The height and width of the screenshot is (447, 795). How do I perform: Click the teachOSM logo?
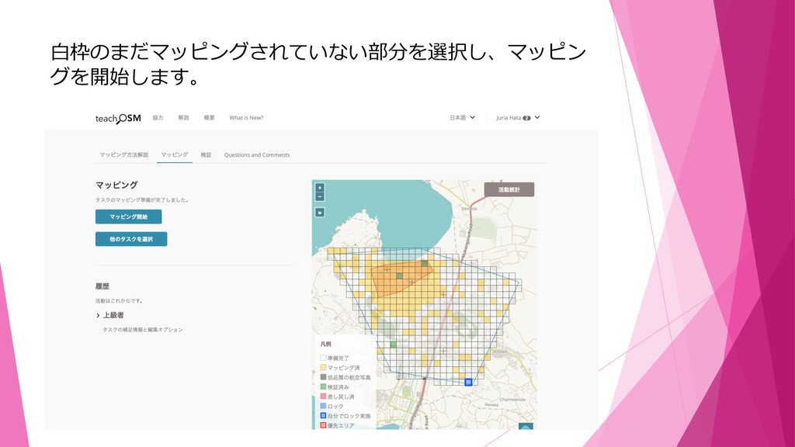[118, 118]
